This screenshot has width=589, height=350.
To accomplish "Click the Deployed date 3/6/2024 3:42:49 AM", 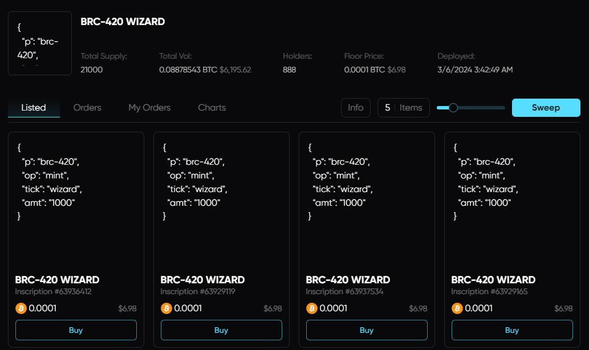I will pyautogui.click(x=475, y=70).
